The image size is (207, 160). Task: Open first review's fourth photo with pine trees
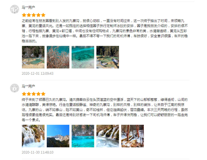tap(108, 57)
